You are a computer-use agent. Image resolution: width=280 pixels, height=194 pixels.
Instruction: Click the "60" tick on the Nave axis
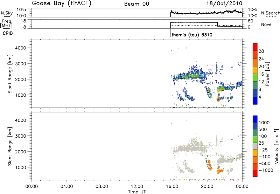pyautogui.click(x=251, y=21)
